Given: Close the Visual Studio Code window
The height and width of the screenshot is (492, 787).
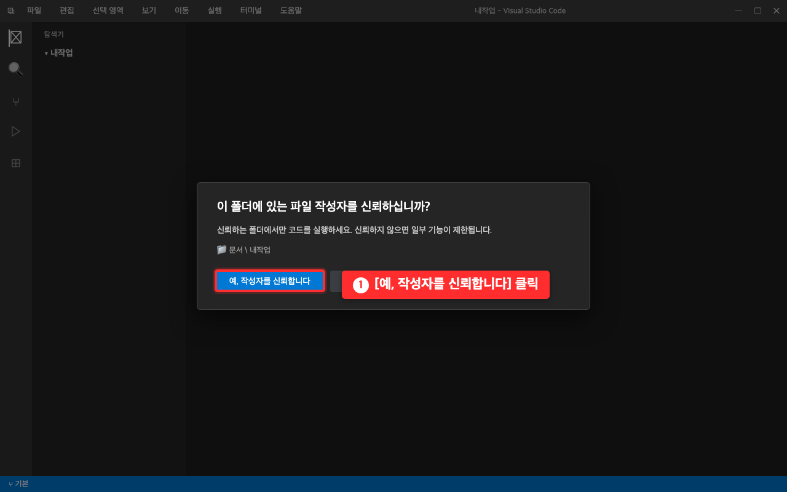Looking at the screenshot, I should [776, 10].
